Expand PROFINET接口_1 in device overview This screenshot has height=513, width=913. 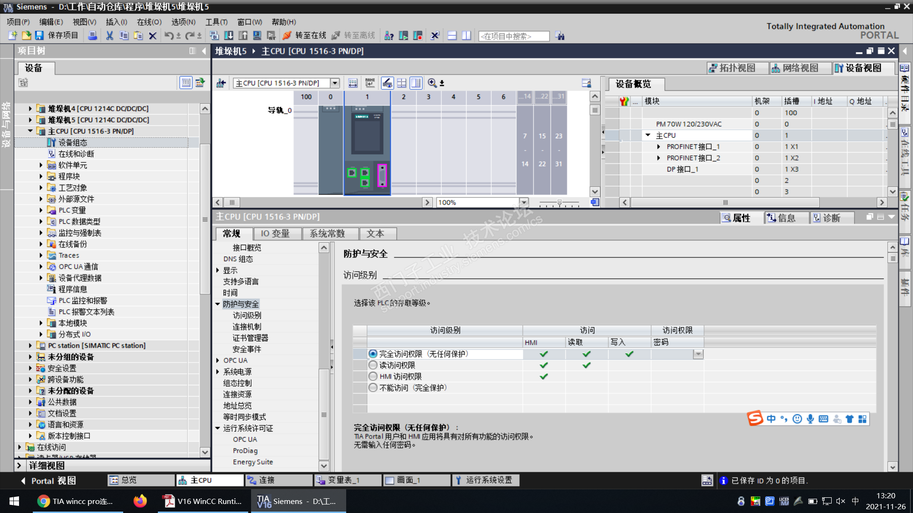(x=659, y=147)
